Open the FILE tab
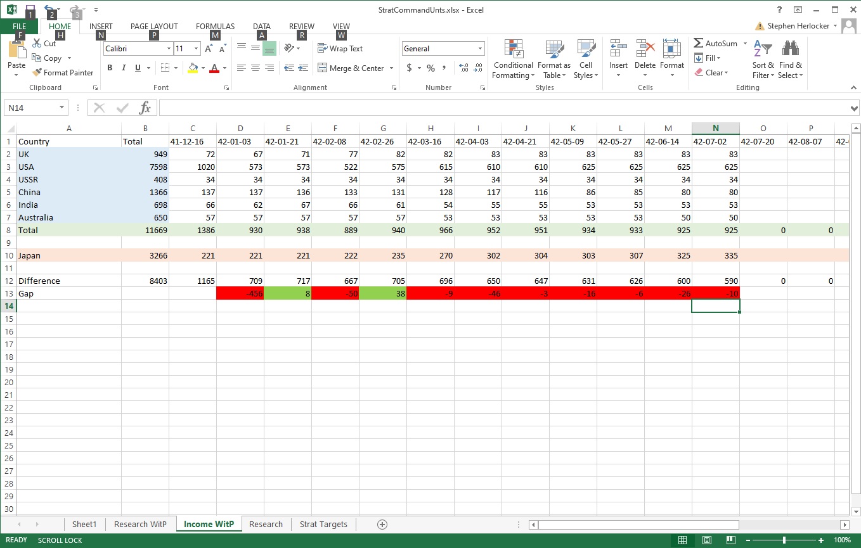The image size is (861, 548). [20, 26]
